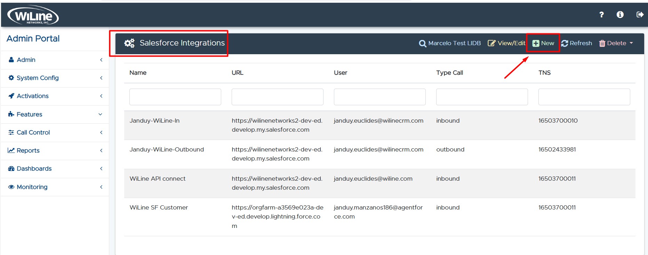This screenshot has height=255, width=648.
Task: Open the Delete dropdown menu
Action: tap(616, 43)
